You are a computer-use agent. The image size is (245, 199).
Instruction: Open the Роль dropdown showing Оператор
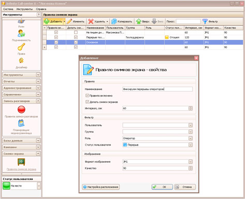pos(190,138)
